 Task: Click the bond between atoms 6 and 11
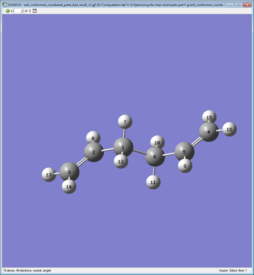pyautogui.click(x=154, y=171)
